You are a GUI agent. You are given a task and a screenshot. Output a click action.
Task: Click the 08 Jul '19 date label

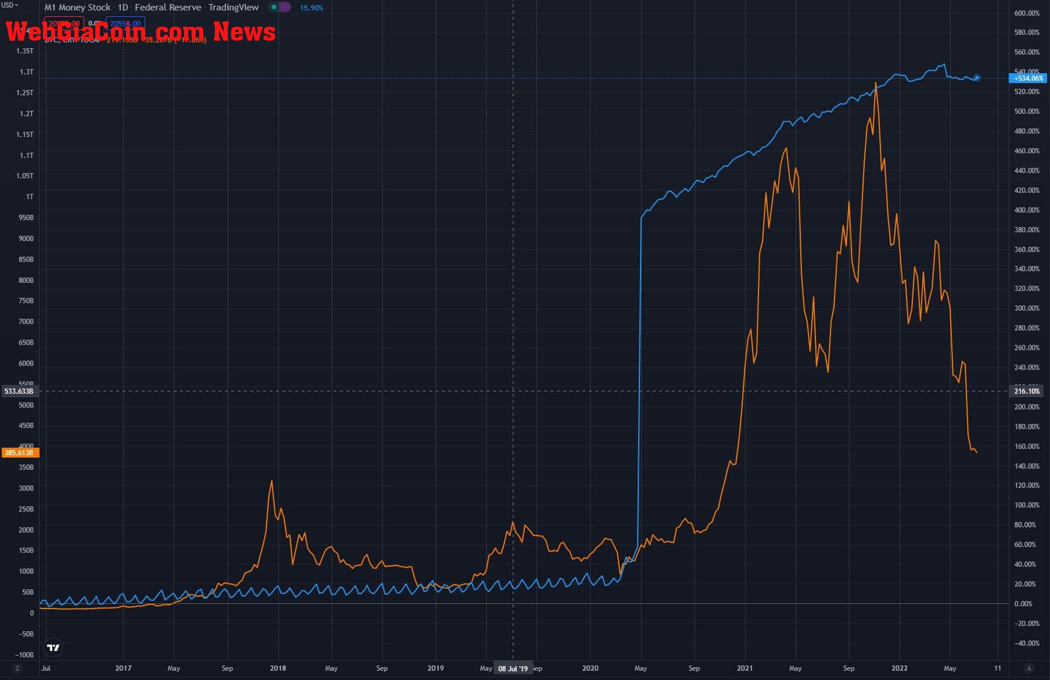[513, 669]
